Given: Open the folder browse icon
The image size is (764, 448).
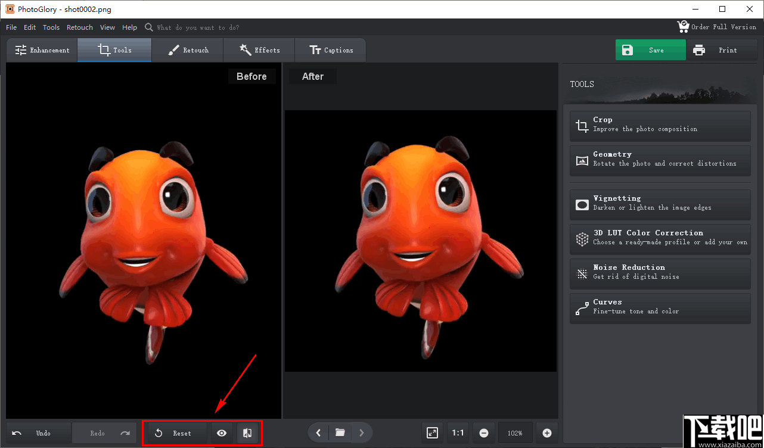Looking at the screenshot, I should point(340,433).
